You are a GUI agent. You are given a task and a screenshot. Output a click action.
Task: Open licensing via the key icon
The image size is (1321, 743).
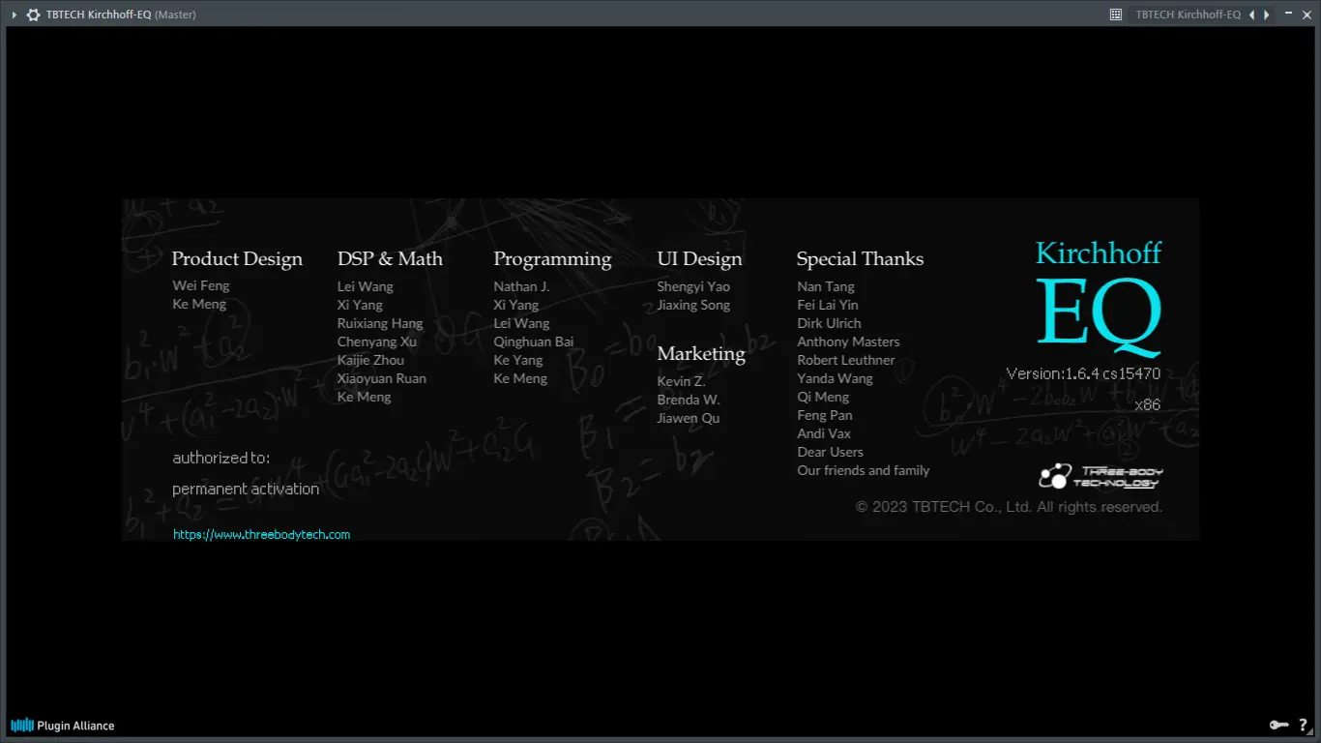pyautogui.click(x=1279, y=725)
